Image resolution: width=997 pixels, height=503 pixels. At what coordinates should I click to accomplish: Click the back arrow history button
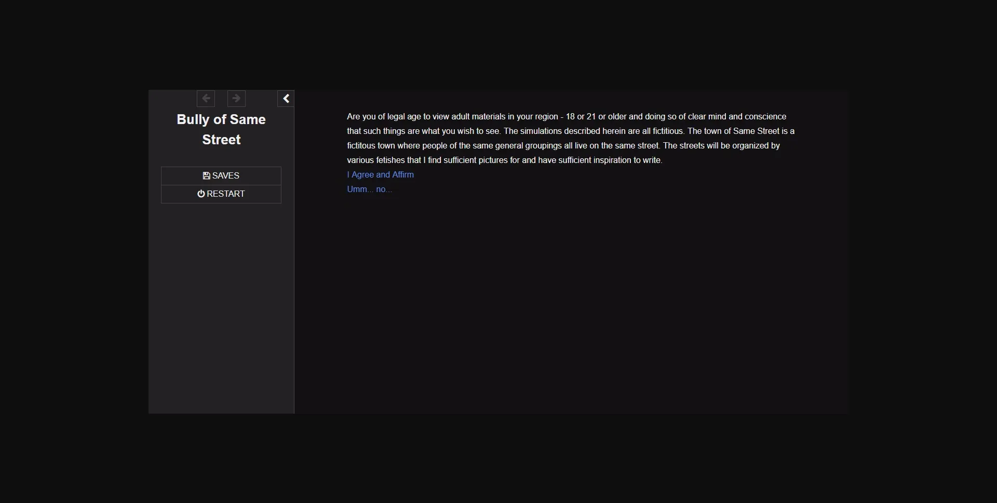click(x=206, y=99)
